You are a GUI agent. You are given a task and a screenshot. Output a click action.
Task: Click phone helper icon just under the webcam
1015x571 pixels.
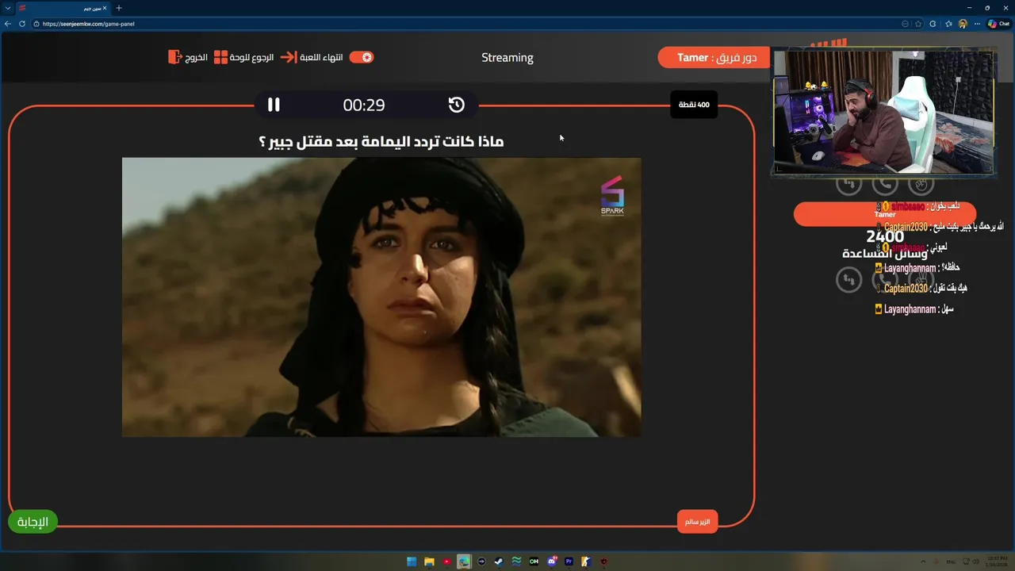(885, 185)
